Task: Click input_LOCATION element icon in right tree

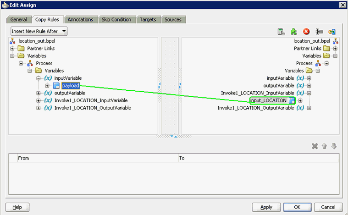Action: pyautogui.click(x=292, y=100)
